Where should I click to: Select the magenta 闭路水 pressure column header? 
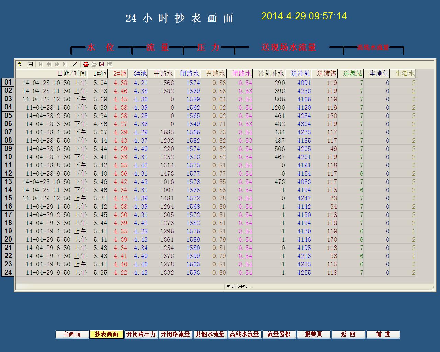coord(240,74)
